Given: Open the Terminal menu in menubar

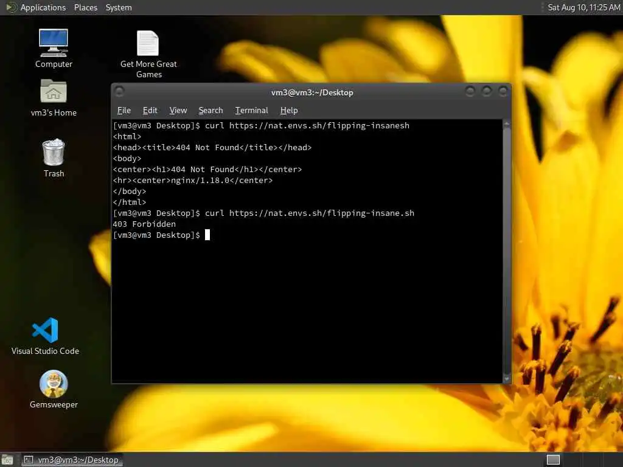Looking at the screenshot, I should [251, 111].
